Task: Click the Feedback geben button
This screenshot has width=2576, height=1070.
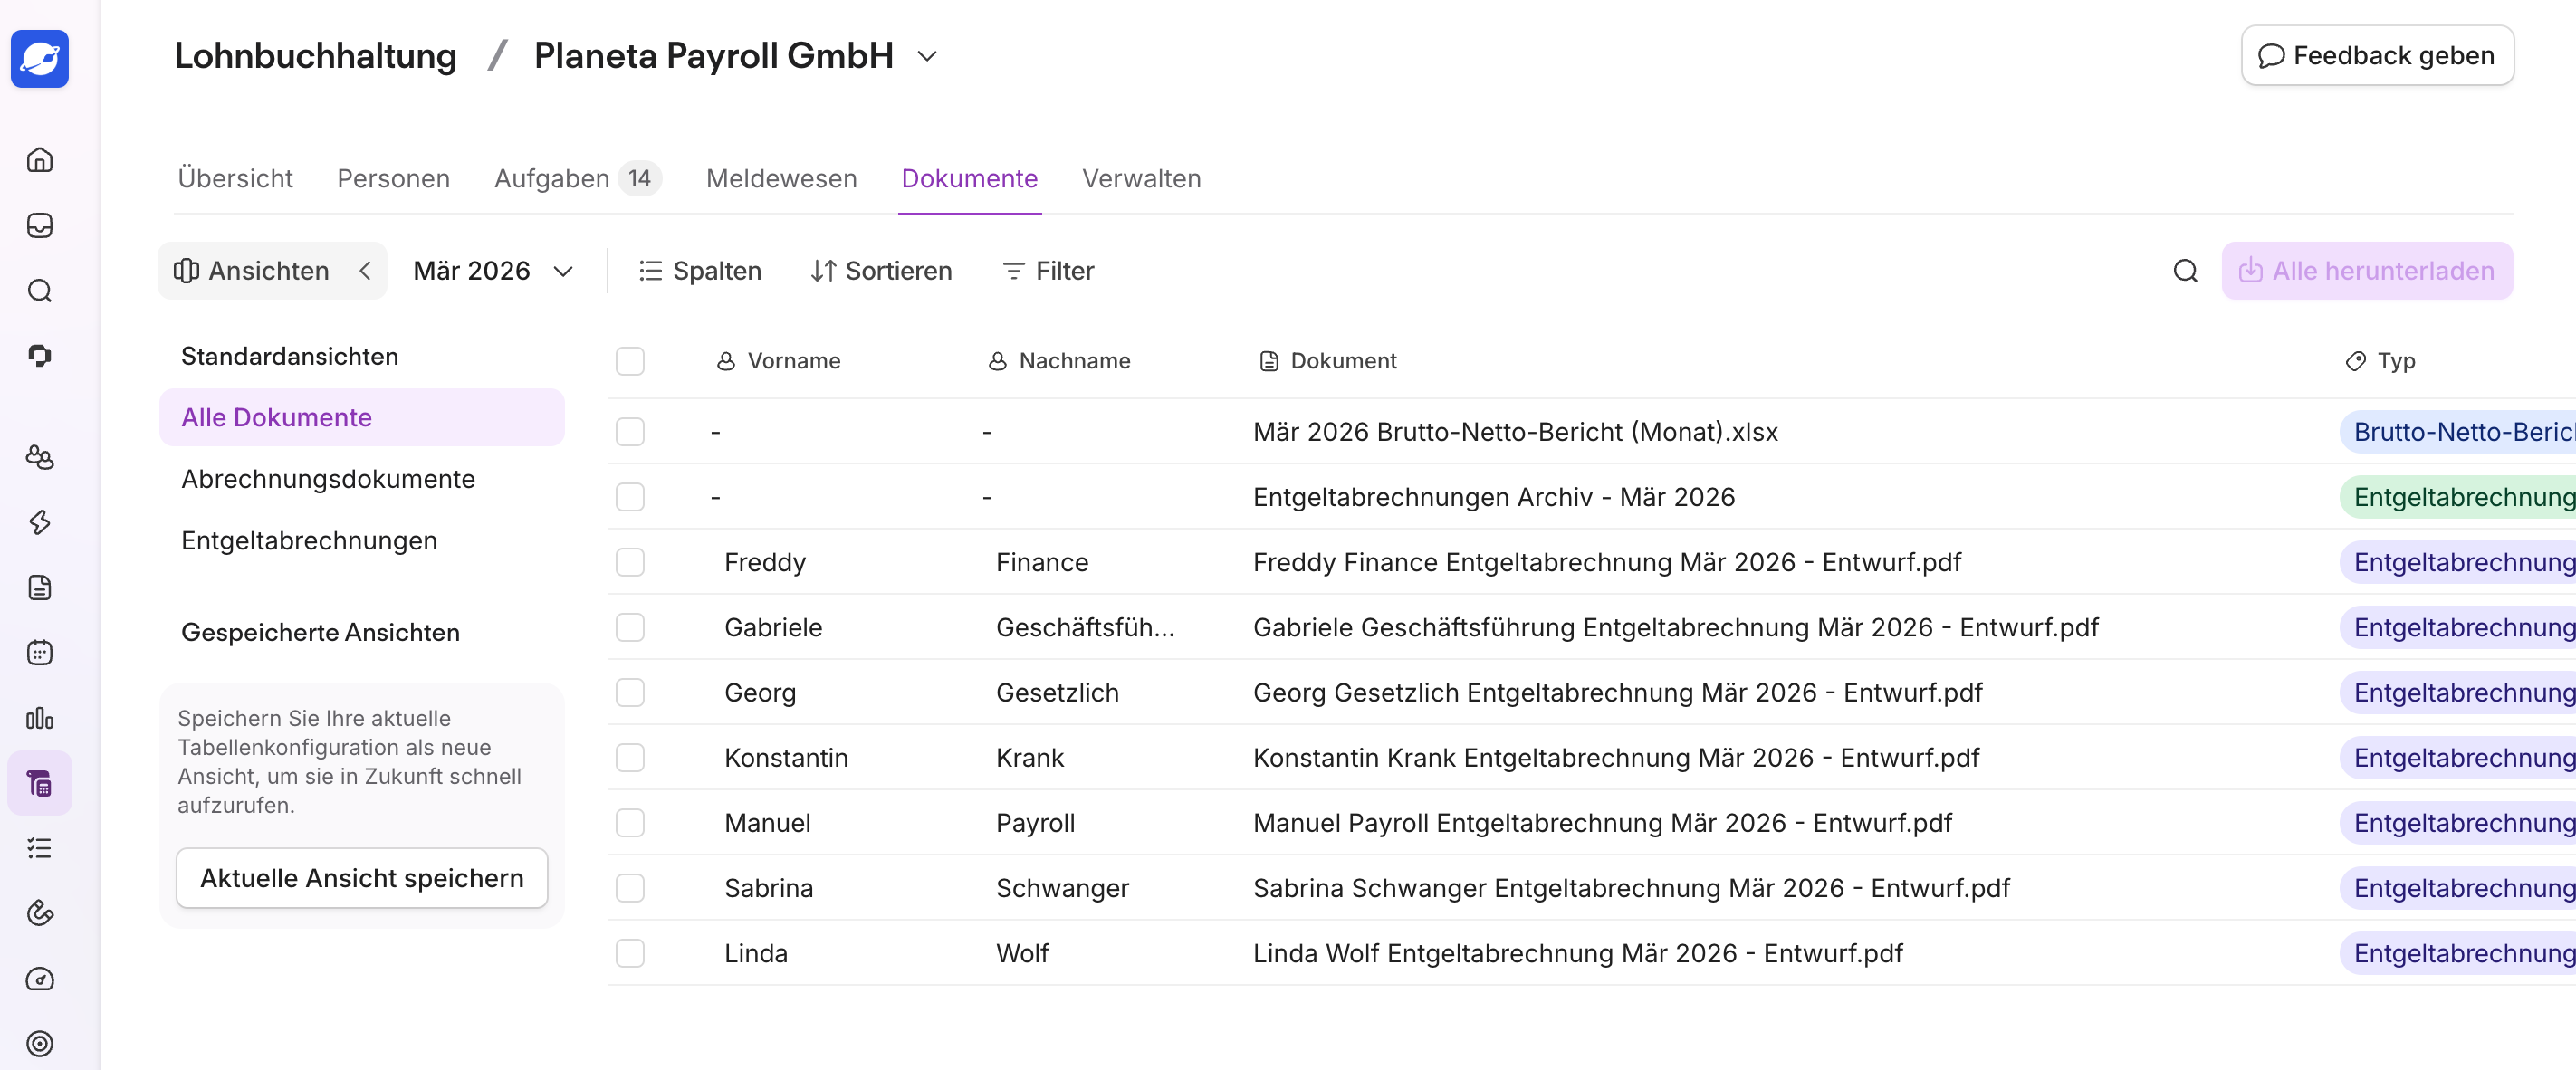Action: (x=2377, y=56)
